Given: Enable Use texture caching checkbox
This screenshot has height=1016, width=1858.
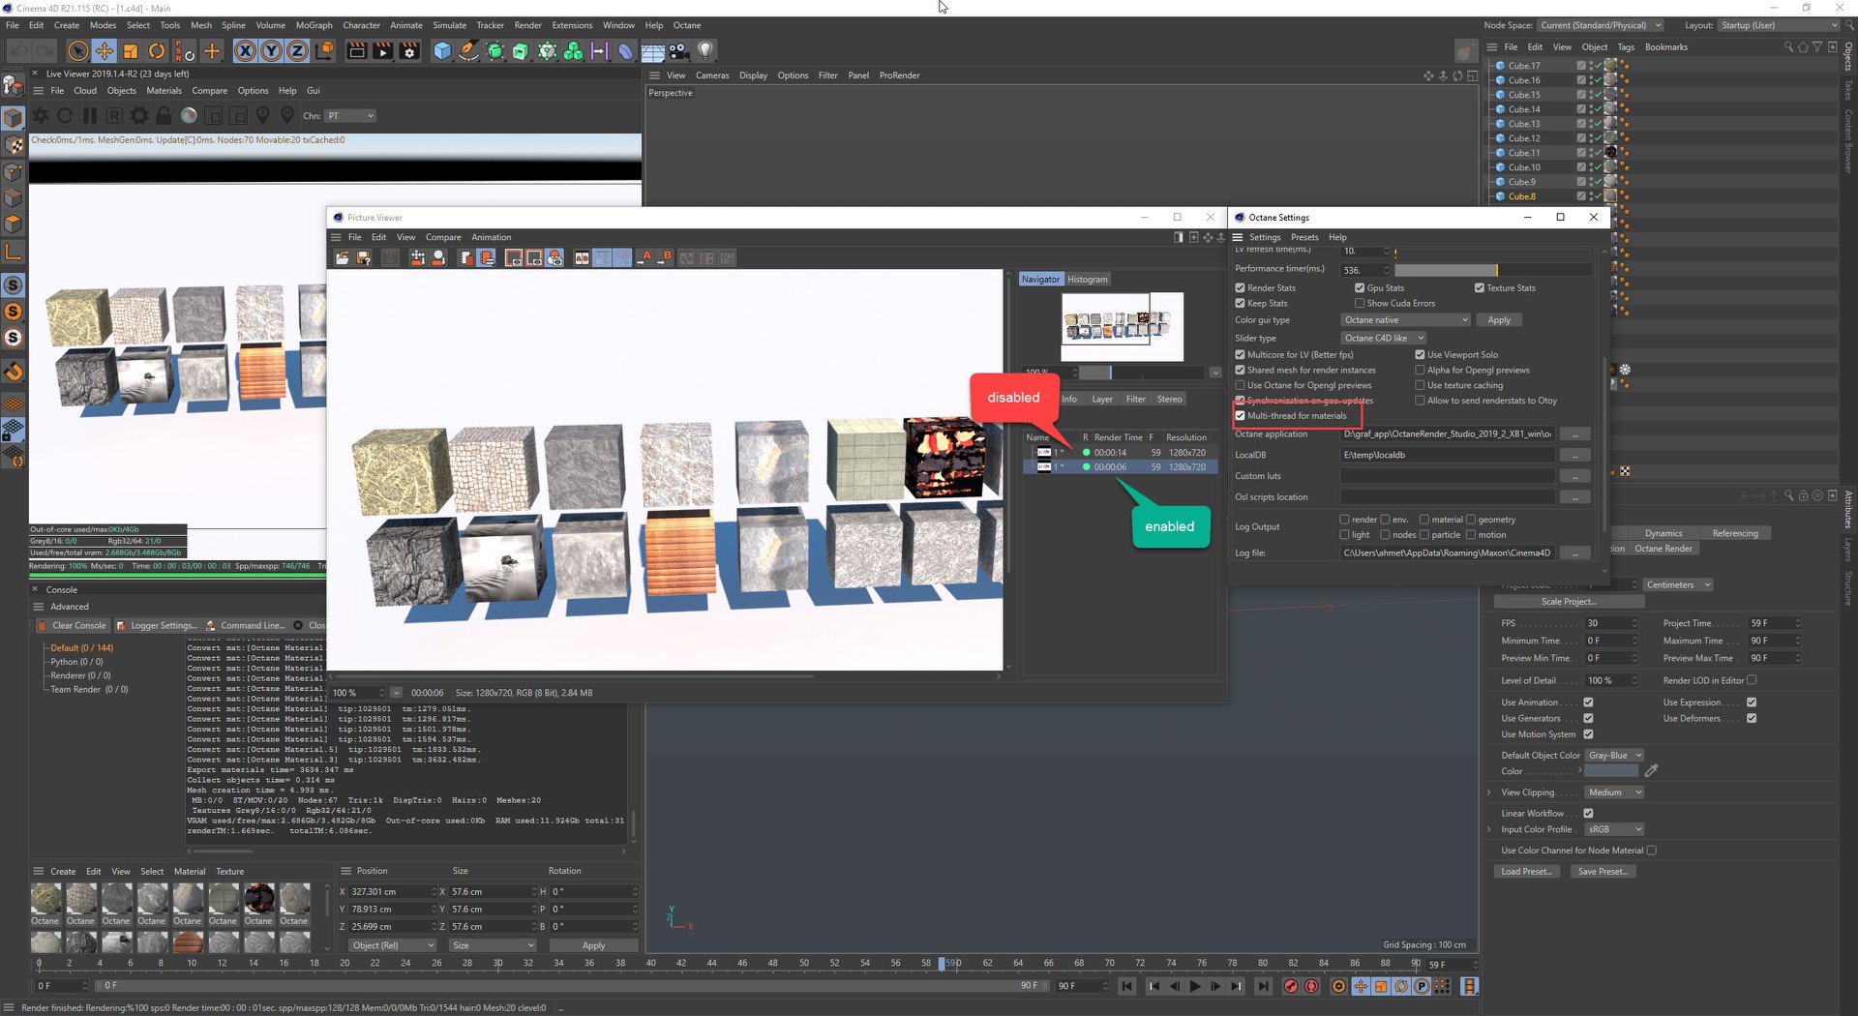Looking at the screenshot, I should click(x=1420, y=386).
